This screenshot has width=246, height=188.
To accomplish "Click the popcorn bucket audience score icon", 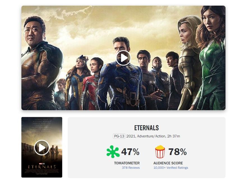I will 160,152.
